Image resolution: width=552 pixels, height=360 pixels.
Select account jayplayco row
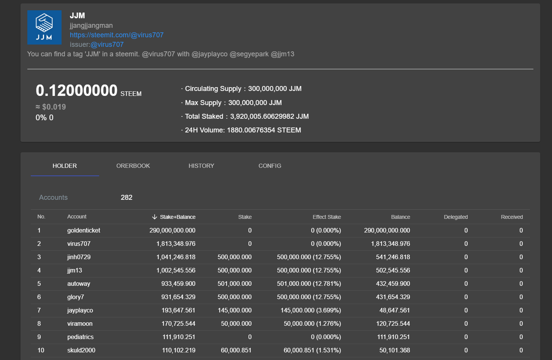point(280,311)
